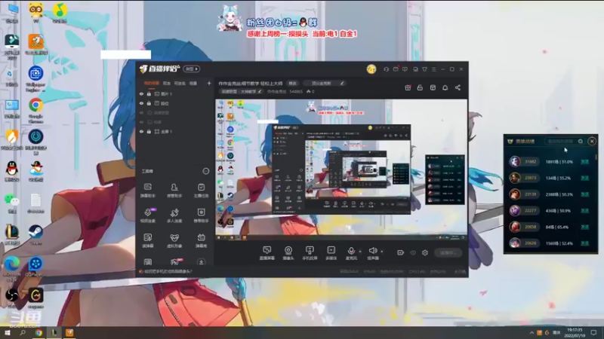
Task: Open streaming settings gear icon
Action: (425, 252)
